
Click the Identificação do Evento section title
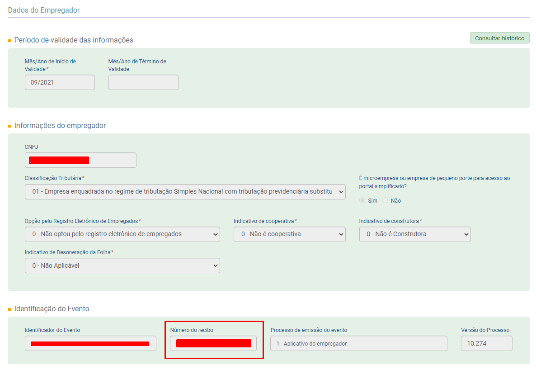(52, 308)
